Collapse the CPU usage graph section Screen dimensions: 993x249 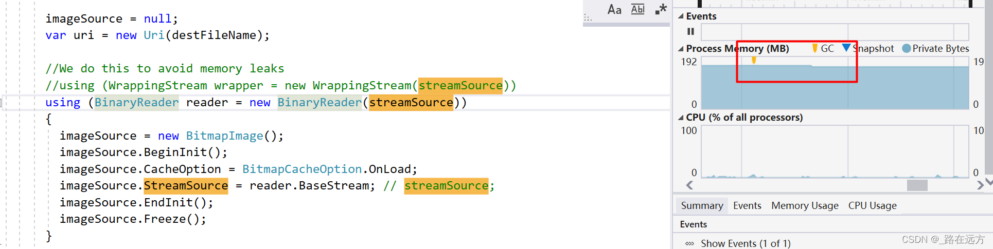[681, 118]
